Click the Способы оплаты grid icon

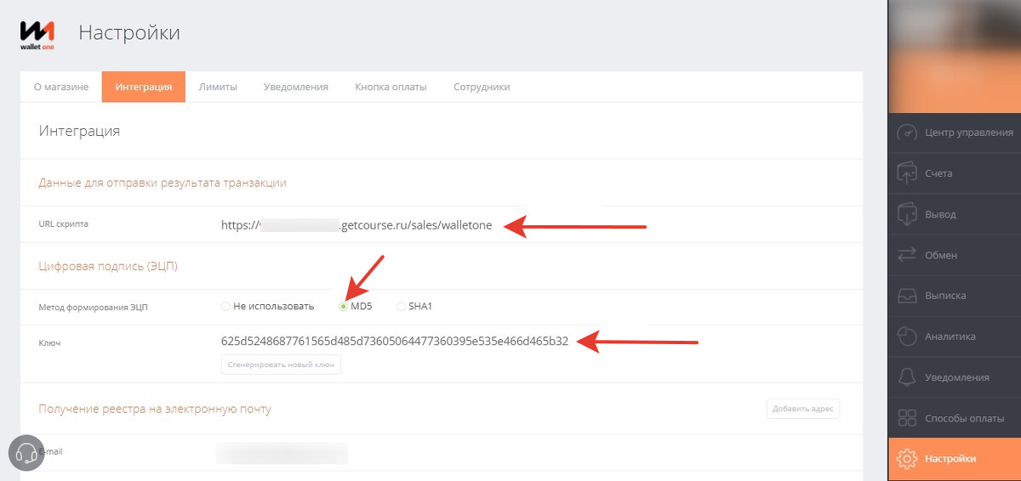coord(907,418)
